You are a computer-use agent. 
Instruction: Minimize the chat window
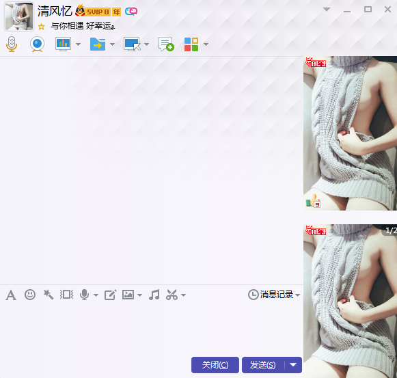click(347, 12)
